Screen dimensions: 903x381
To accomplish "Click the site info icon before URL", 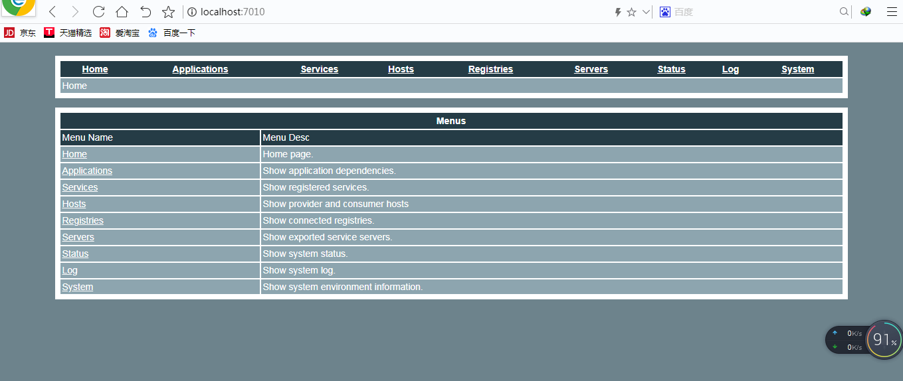I will click(x=192, y=12).
